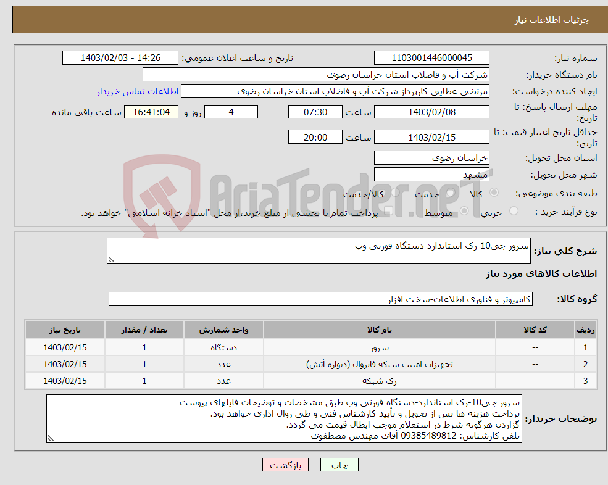Select the متوسط purchase type radio
The width and height of the screenshot is (608, 485).
pos(464,211)
